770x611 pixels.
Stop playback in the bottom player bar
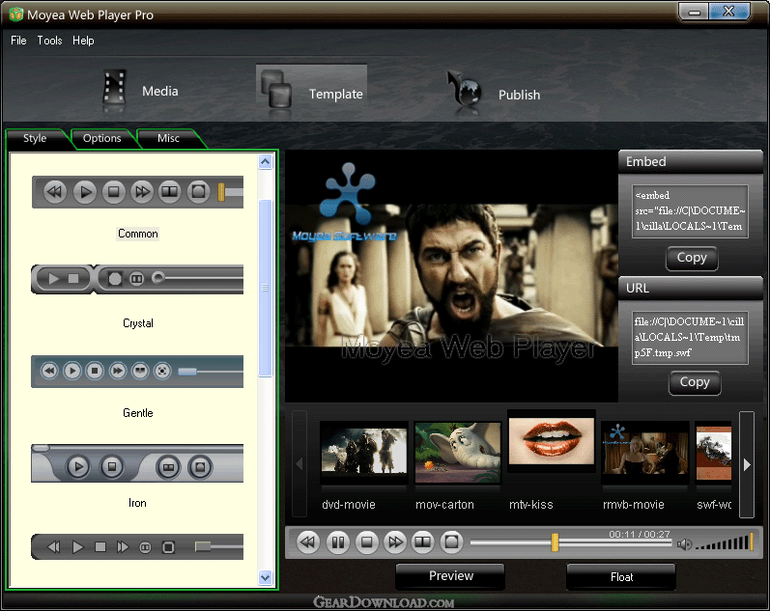[366, 542]
